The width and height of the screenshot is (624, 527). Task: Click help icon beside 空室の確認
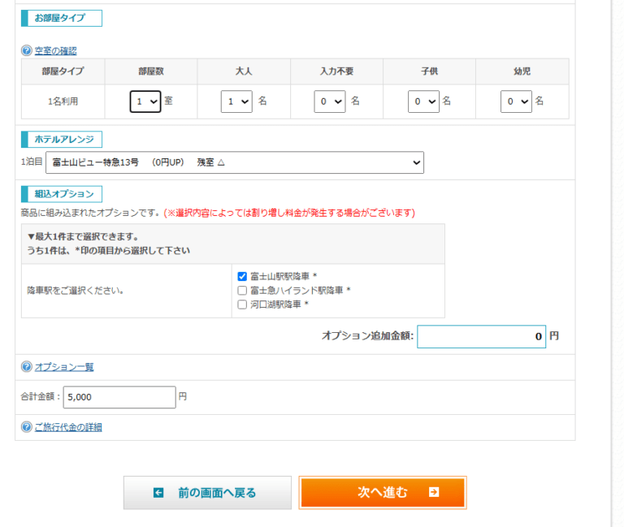pos(26,50)
